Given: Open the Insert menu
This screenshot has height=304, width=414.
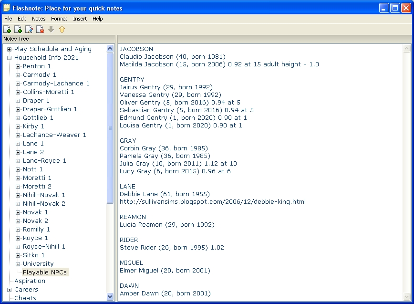Looking at the screenshot, I should click(80, 19).
